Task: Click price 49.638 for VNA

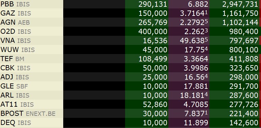Action: coord(194,41)
